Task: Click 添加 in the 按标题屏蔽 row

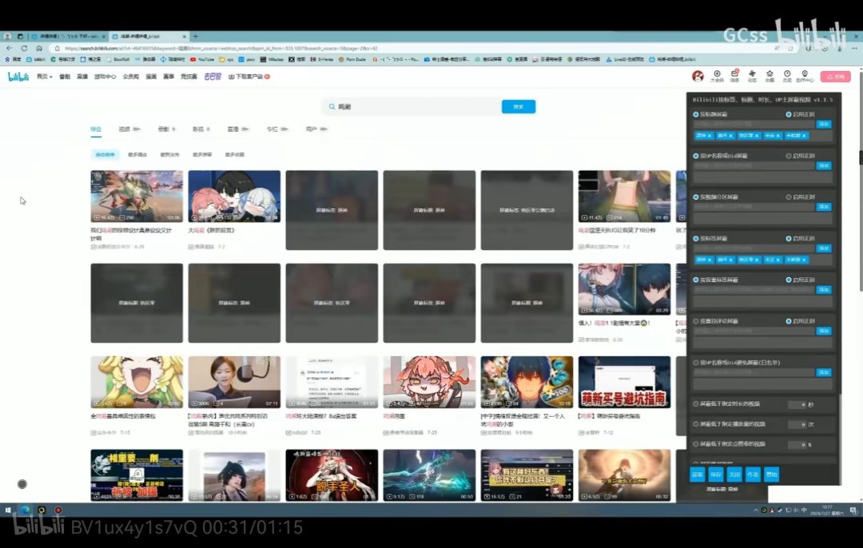Action: (823, 125)
